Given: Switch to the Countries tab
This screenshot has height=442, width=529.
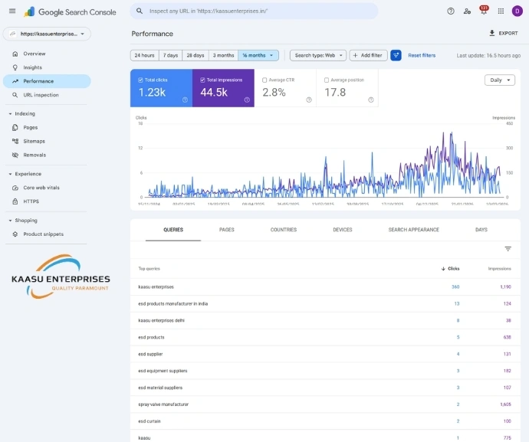Looking at the screenshot, I should coord(283,230).
